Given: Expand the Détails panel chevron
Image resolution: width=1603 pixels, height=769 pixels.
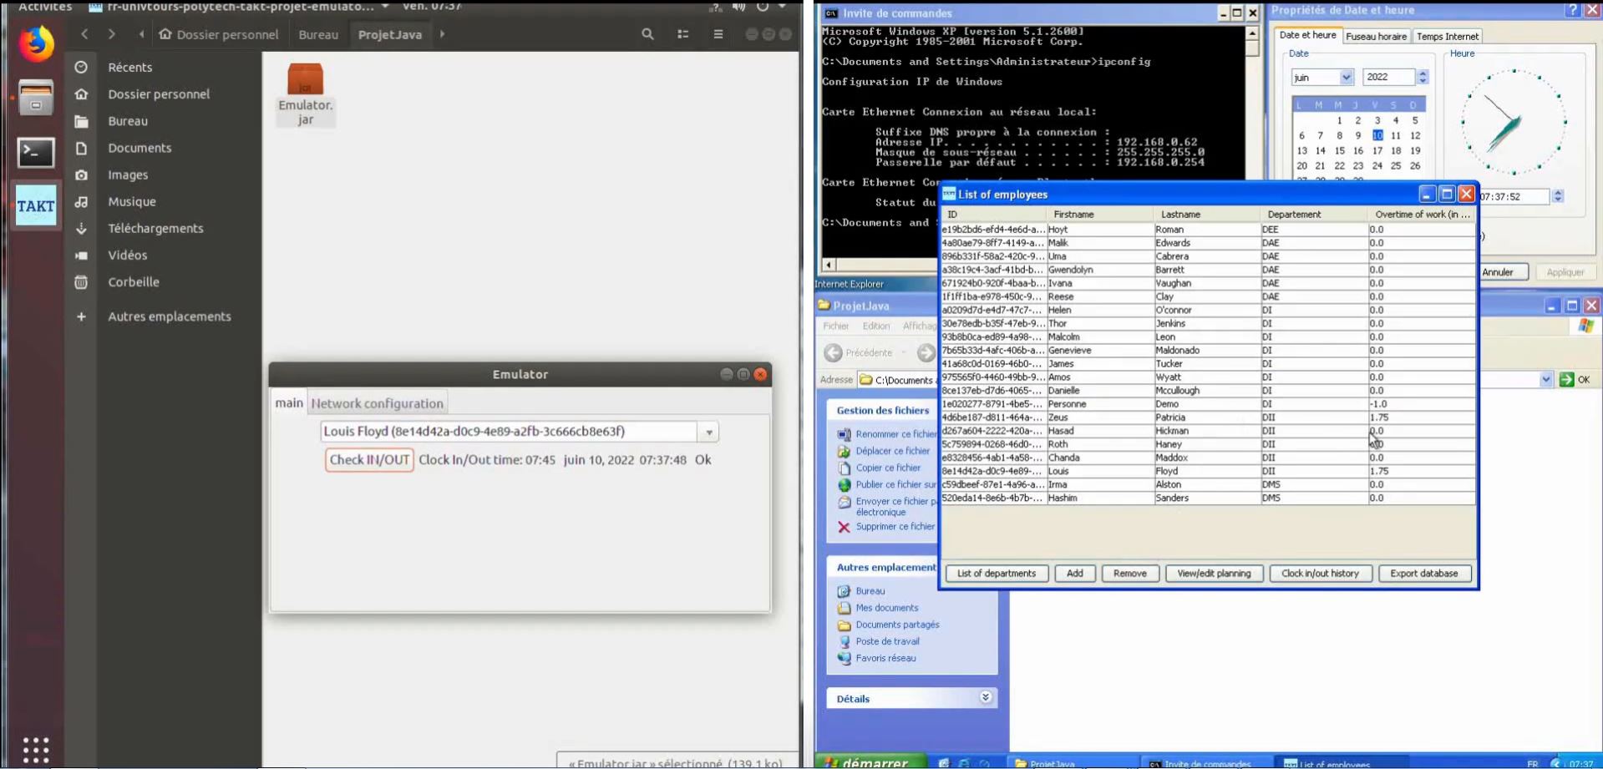Looking at the screenshot, I should coord(986,698).
